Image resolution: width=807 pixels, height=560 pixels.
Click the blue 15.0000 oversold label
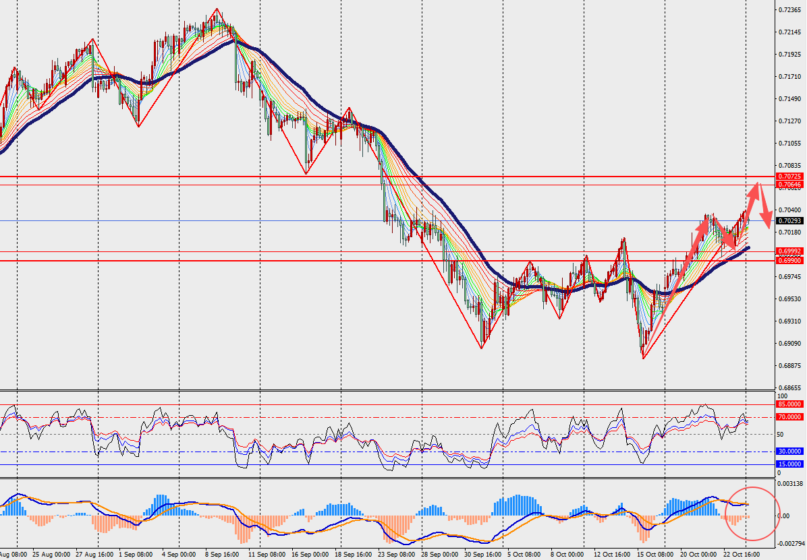click(789, 464)
